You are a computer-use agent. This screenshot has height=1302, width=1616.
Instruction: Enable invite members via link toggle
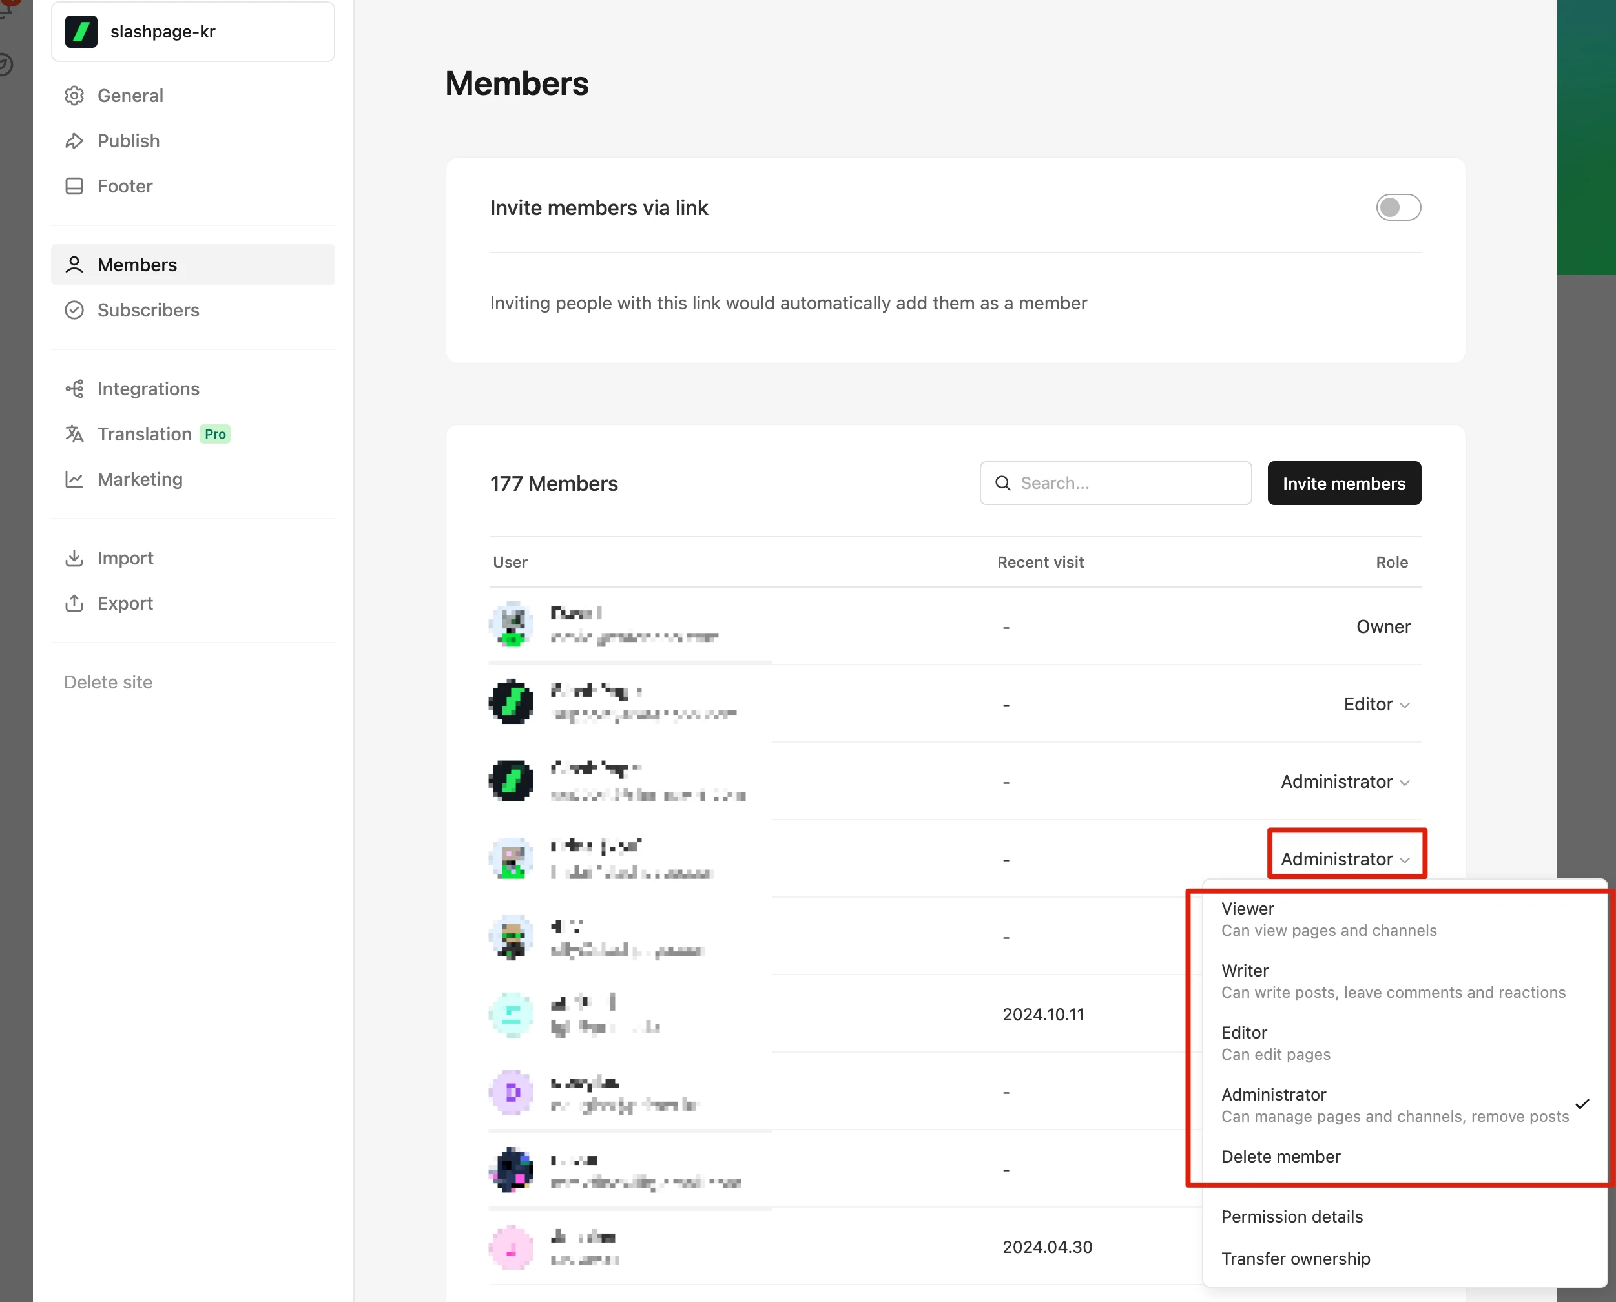(x=1398, y=208)
